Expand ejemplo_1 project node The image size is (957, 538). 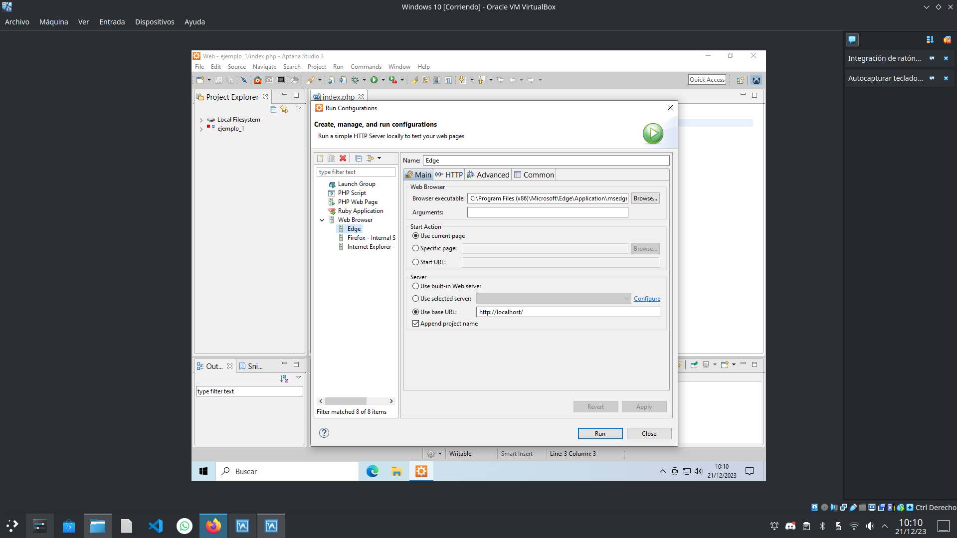tap(201, 129)
